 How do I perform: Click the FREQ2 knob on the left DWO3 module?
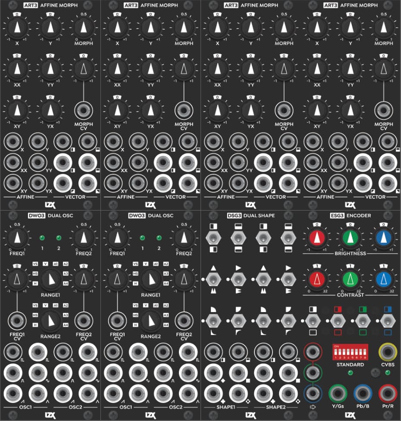84,238
